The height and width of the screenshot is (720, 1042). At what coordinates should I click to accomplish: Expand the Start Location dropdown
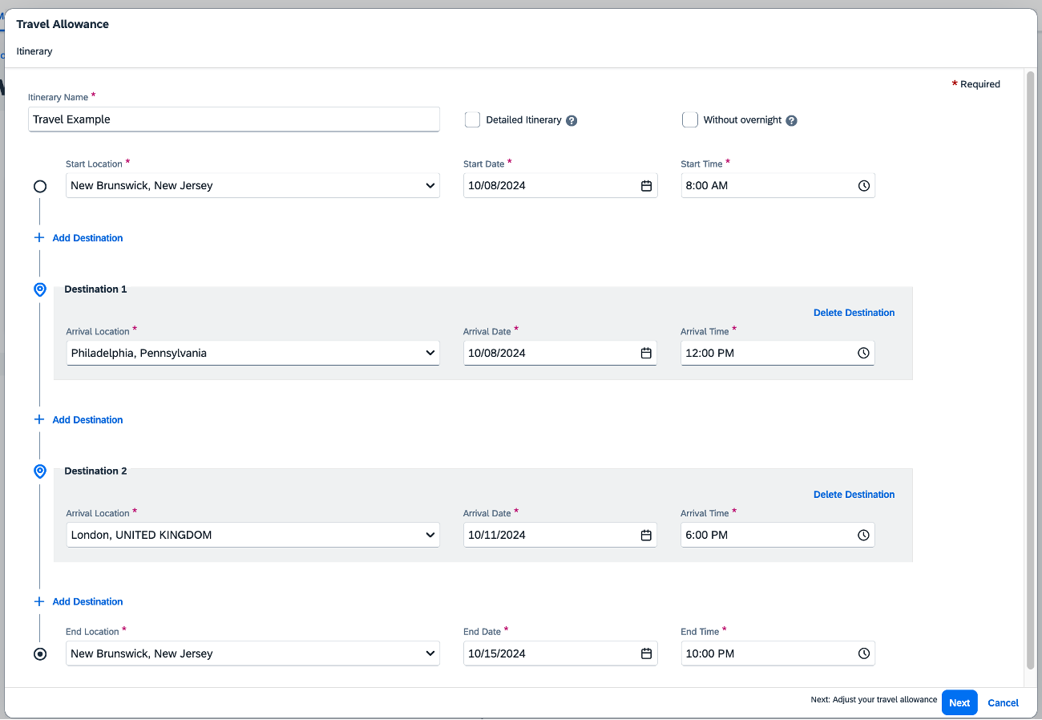click(x=430, y=186)
